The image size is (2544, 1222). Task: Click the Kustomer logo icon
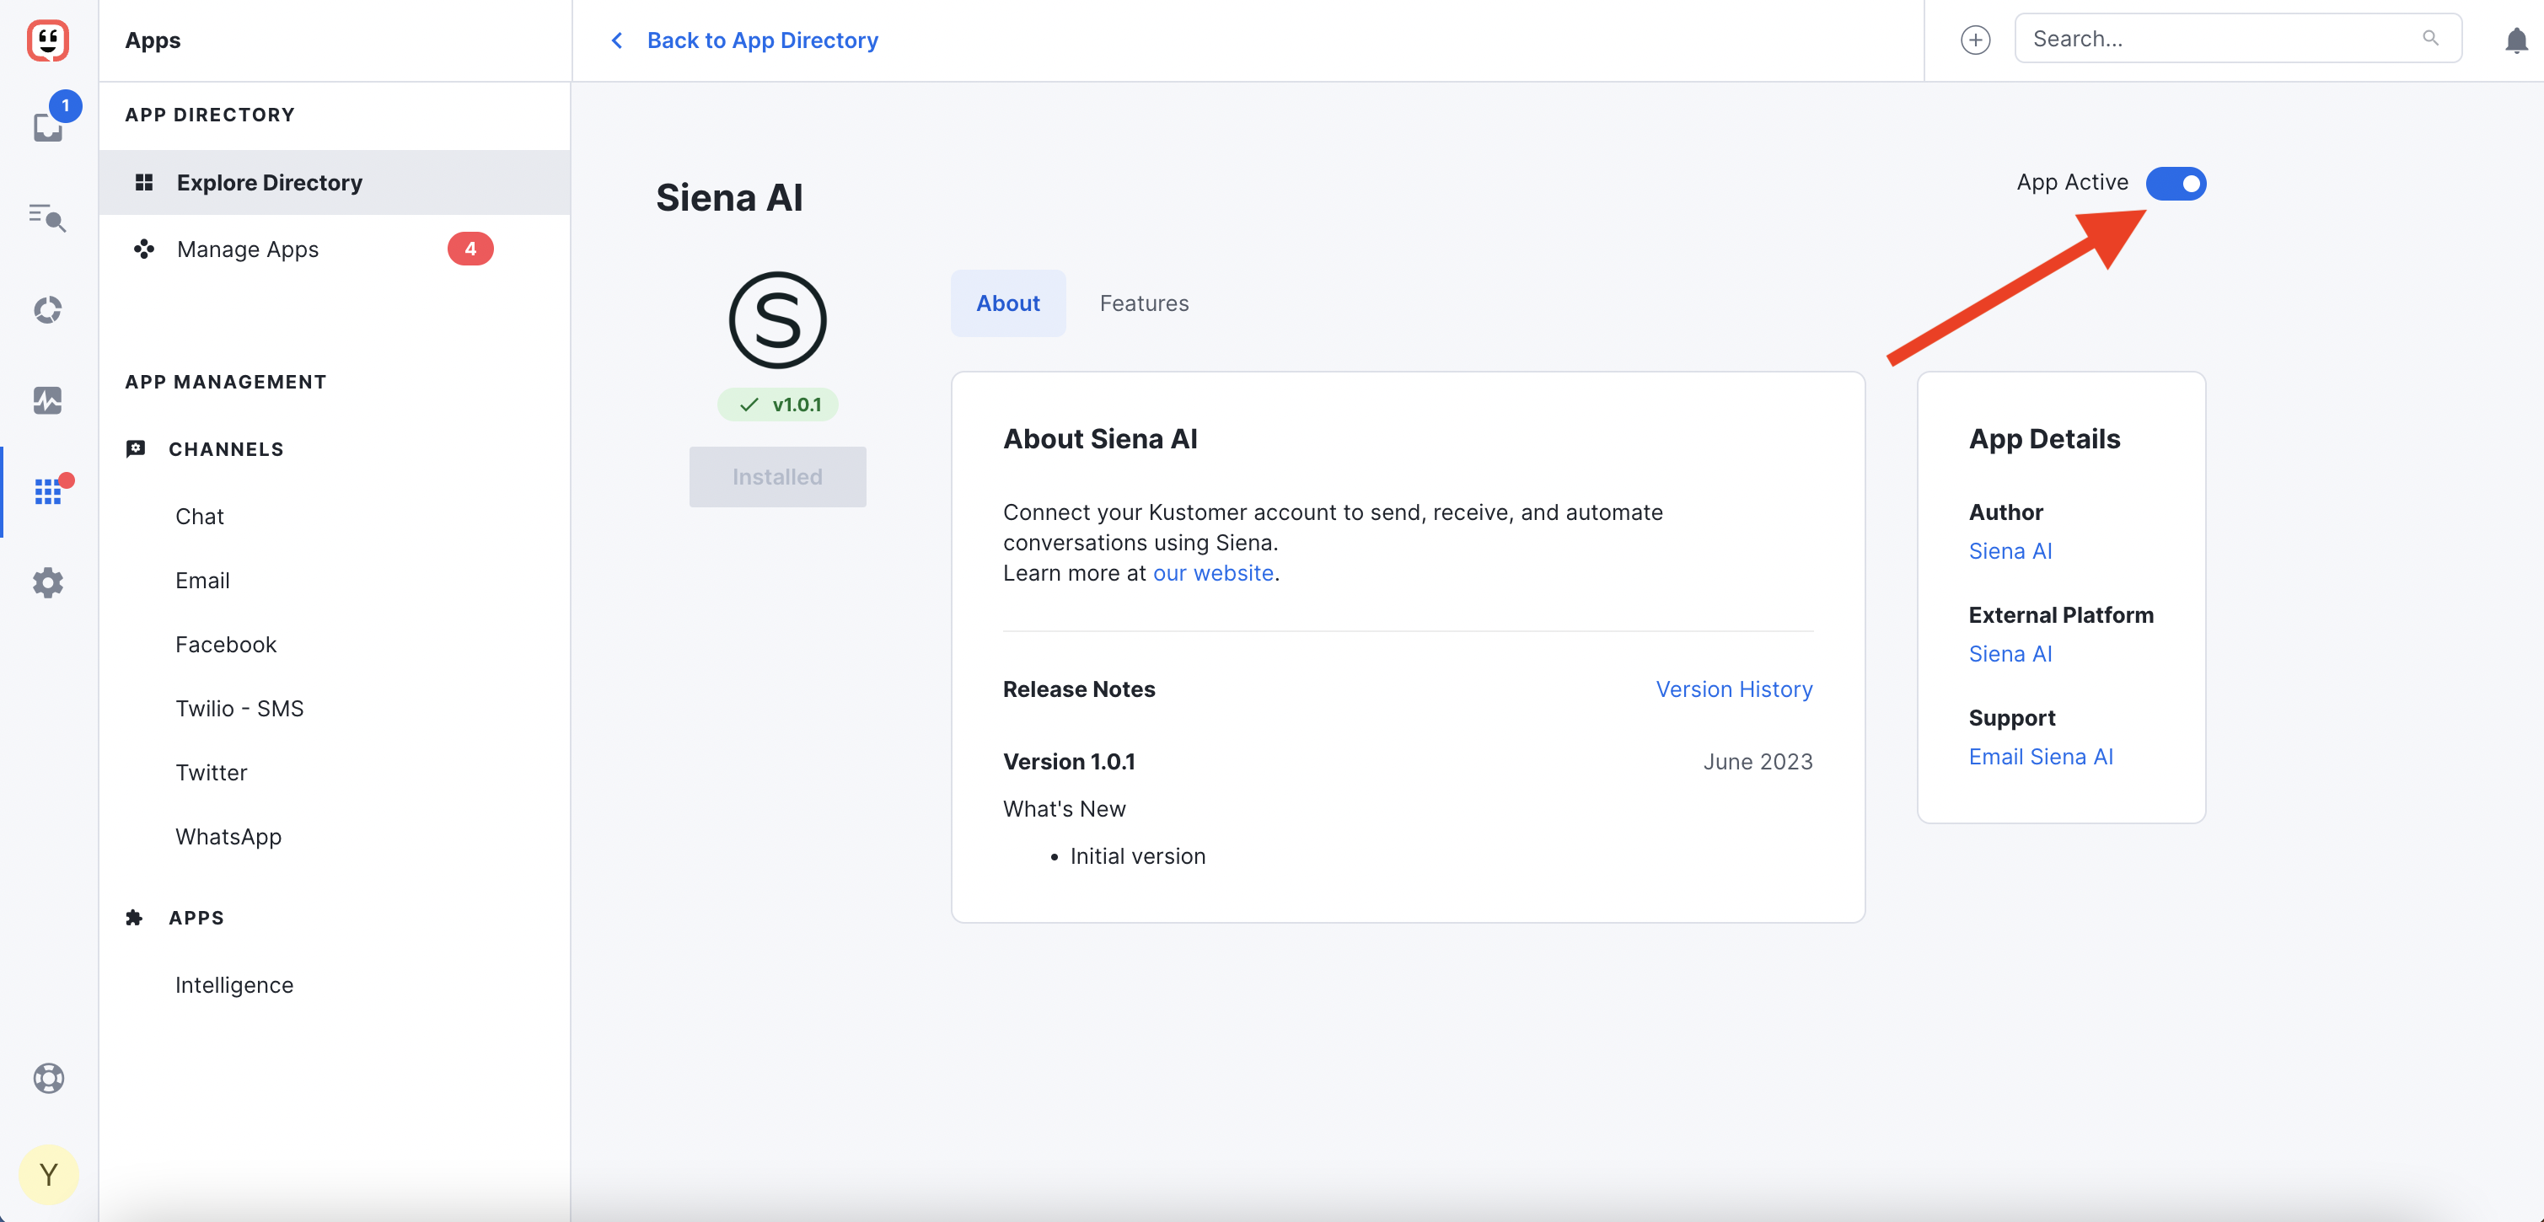(47, 40)
